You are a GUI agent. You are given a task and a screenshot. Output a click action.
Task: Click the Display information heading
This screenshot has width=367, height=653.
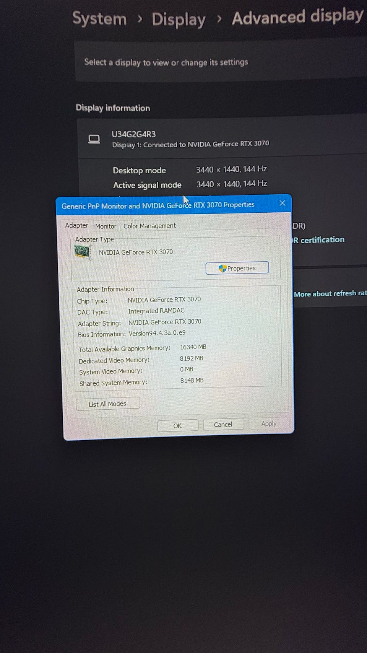click(113, 108)
